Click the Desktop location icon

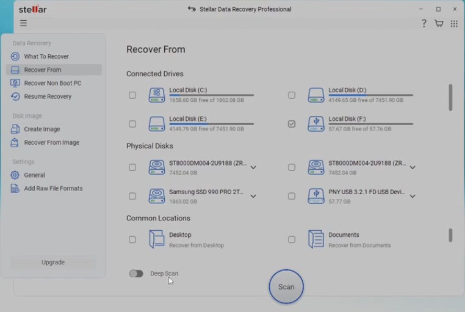(157, 239)
